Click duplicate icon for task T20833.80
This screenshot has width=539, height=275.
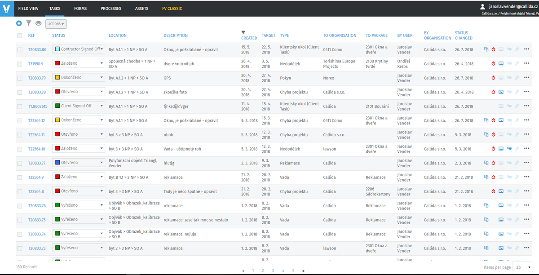click(x=486, y=49)
